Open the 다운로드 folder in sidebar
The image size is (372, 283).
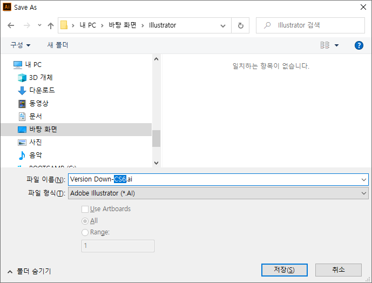tap(42, 90)
